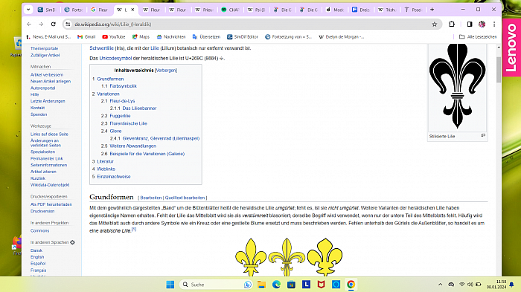This screenshot has width=521, height=292.
Task: Open SimDif Editor bookmark
Action: (243, 37)
